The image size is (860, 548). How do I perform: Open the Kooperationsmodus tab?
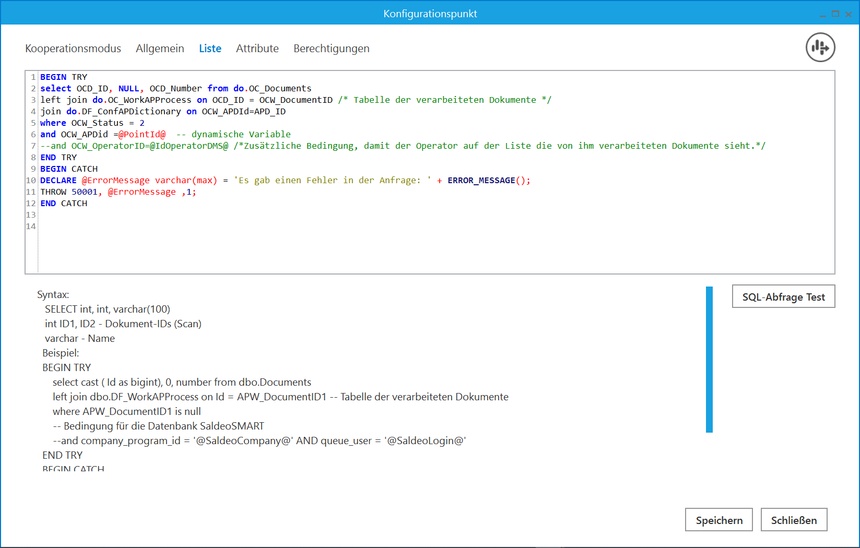pos(73,49)
